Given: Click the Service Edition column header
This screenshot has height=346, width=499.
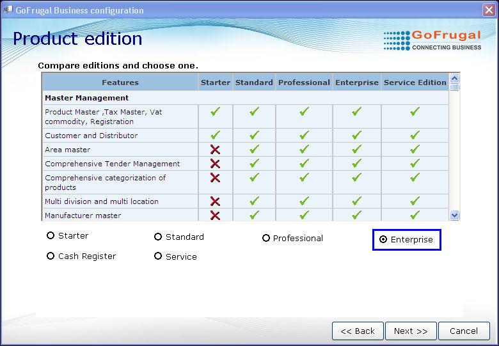Looking at the screenshot, I should [x=415, y=83].
